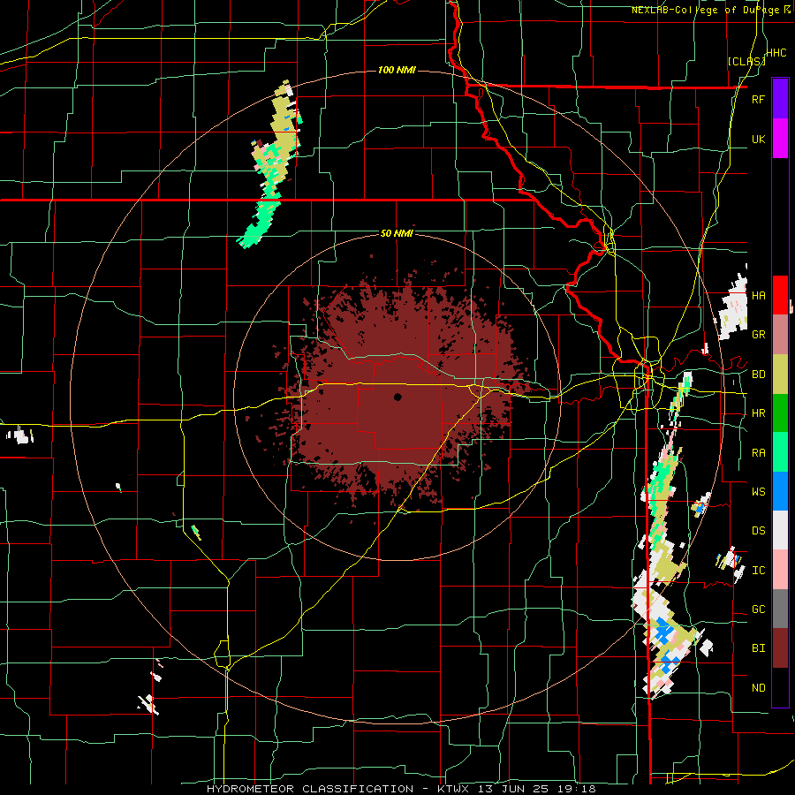Image resolution: width=795 pixels, height=795 pixels.
Task: Click the 'IC' legend label
Action: pyautogui.click(x=758, y=571)
